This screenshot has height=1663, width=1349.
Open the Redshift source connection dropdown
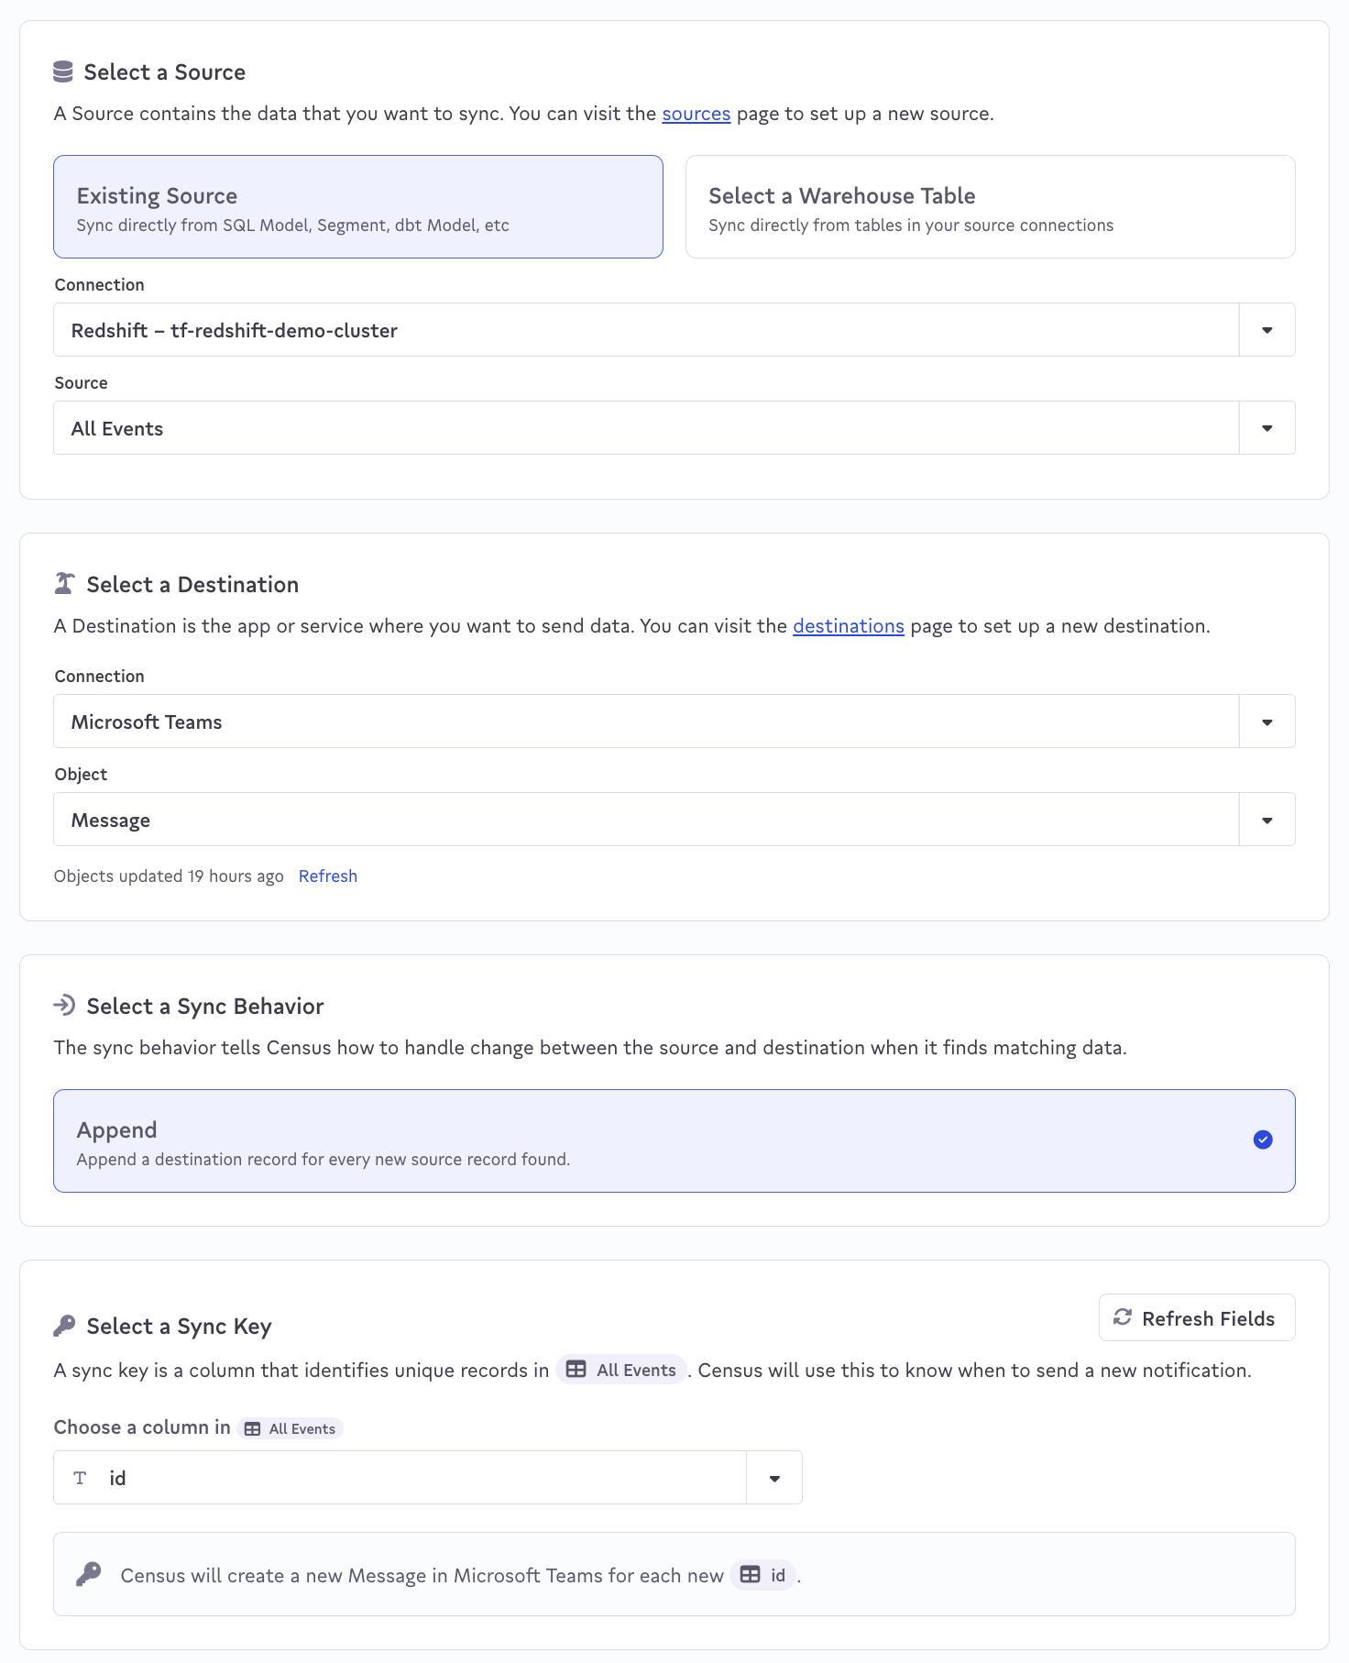[x=1267, y=330]
